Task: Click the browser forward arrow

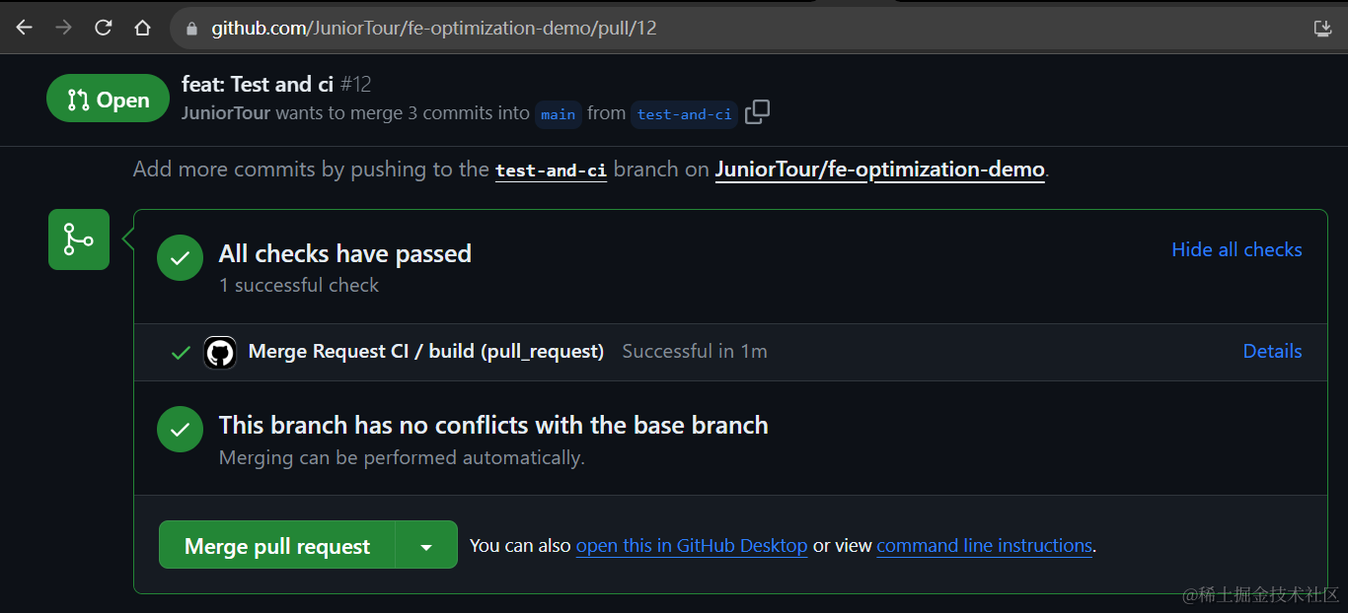Action: [63, 28]
